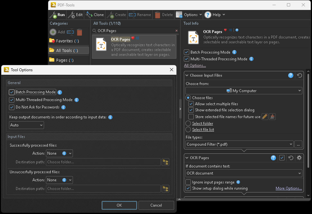Open the Help menu
The width and height of the screenshot is (312, 214).
(x=215, y=14)
